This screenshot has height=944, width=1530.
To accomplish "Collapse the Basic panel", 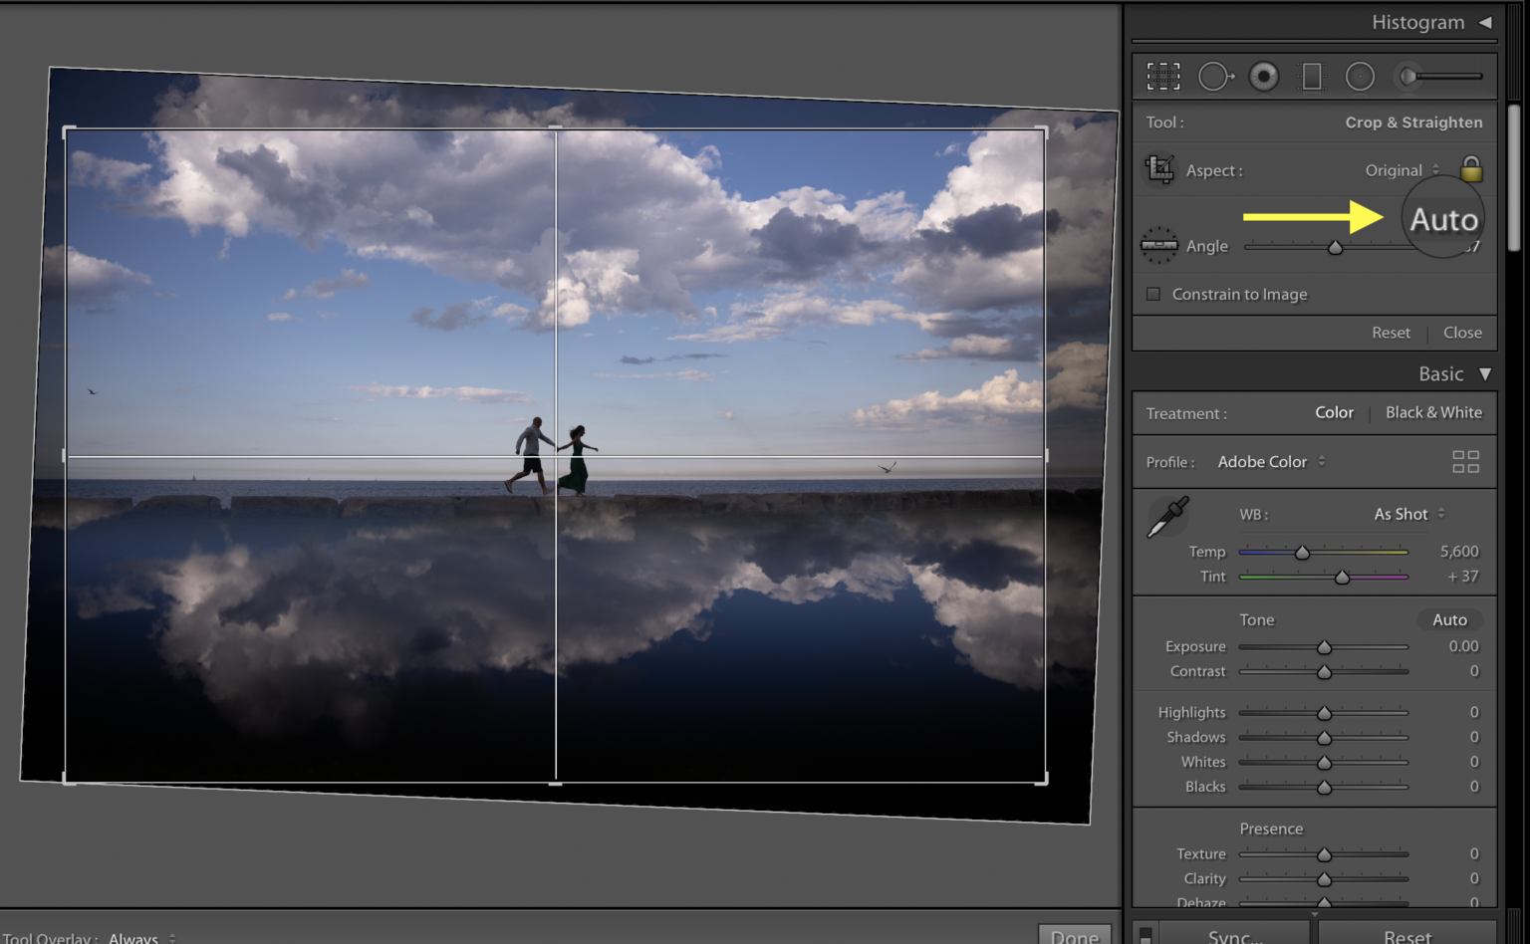I will [1484, 373].
